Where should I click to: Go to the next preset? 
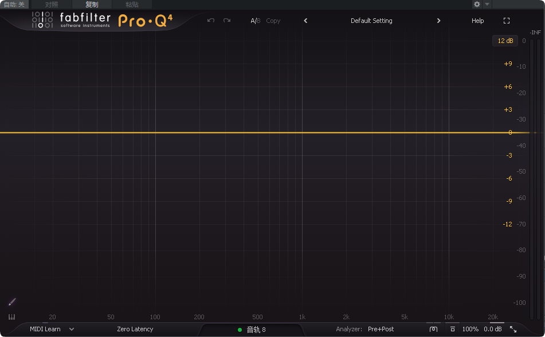(438, 21)
